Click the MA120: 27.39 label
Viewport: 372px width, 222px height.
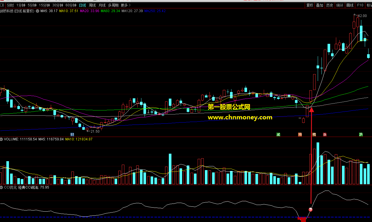[x=132, y=11]
